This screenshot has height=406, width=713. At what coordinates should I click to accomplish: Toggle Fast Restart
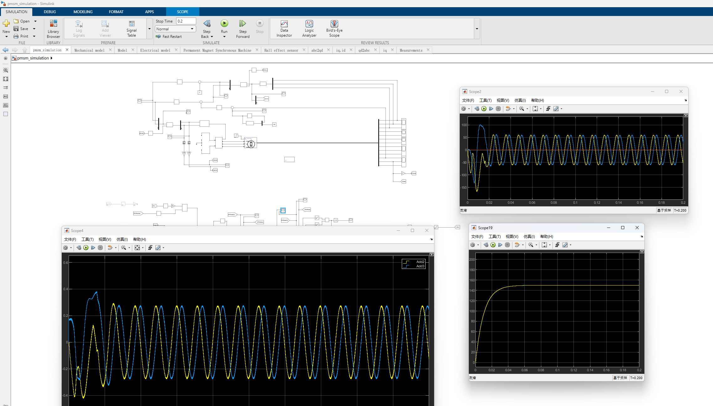169,37
